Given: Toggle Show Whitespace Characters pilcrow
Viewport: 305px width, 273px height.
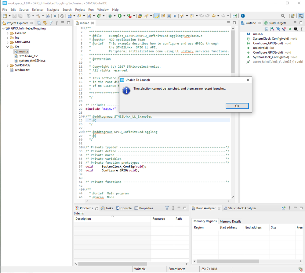Looking at the screenshot, I should coord(175,16).
